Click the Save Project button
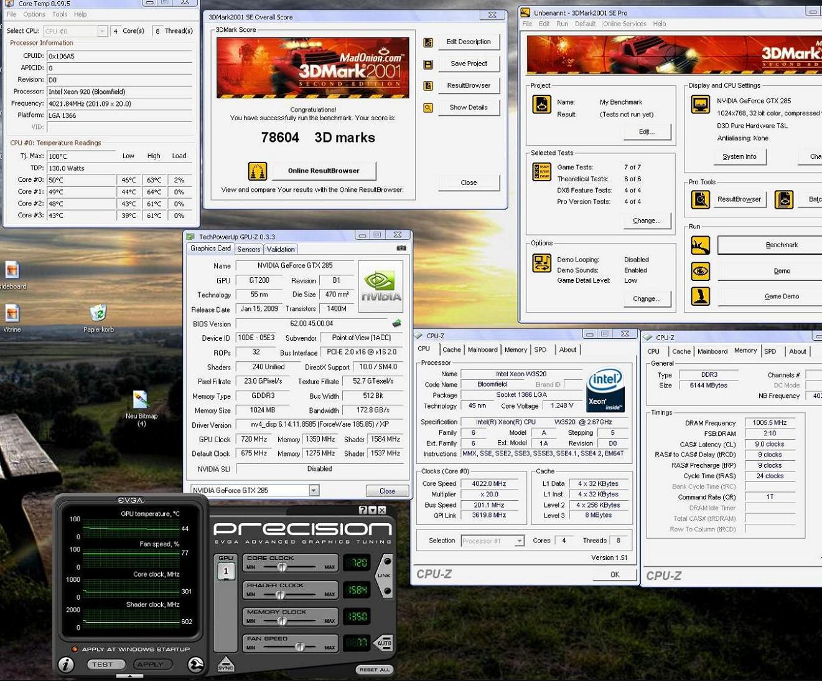This screenshot has height=682, width=822. [x=469, y=64]
